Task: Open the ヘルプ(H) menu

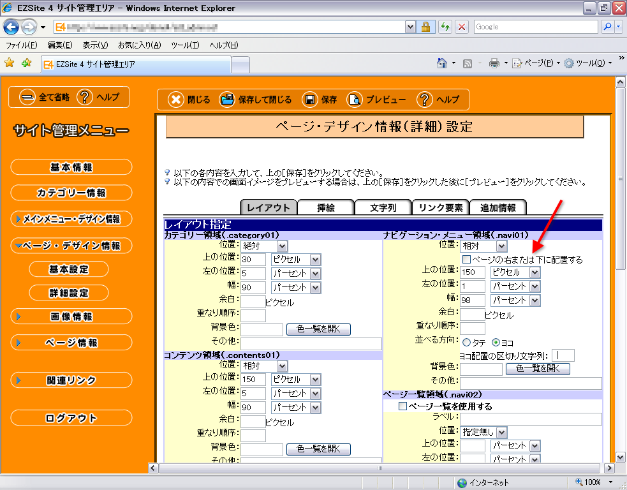Action: pos(223,45)
